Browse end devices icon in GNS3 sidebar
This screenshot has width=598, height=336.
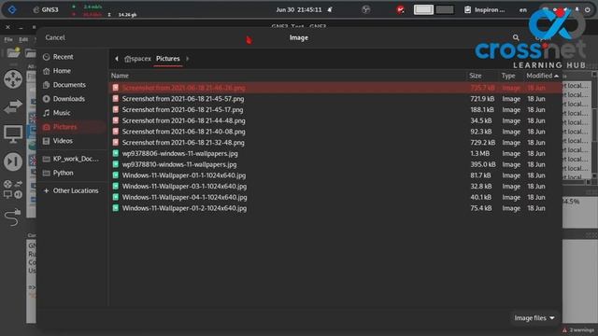[13, 134]
